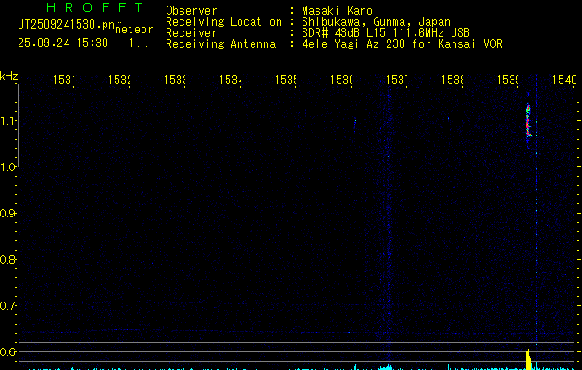Click Shibukawa, Gunma, Japan text
This screenshot has width=582, height=370.
click(376, 22)
